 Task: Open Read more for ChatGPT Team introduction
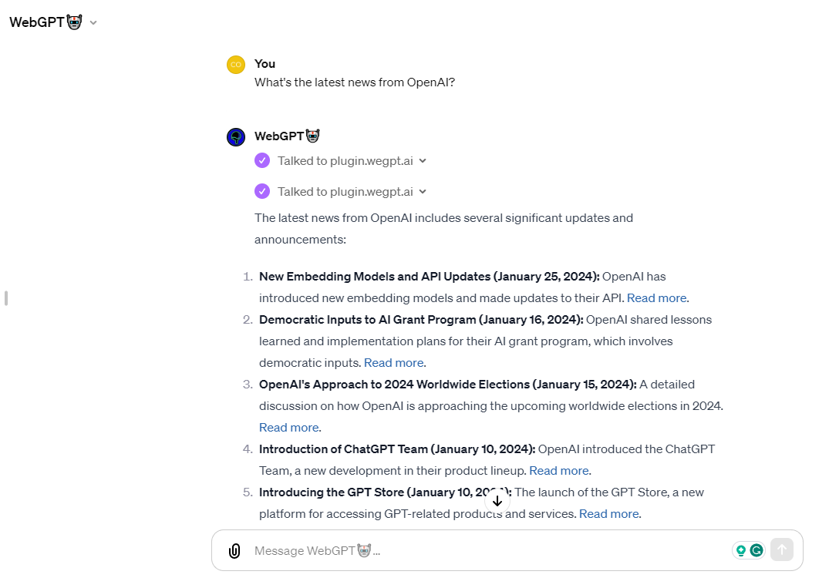(558, 470)
